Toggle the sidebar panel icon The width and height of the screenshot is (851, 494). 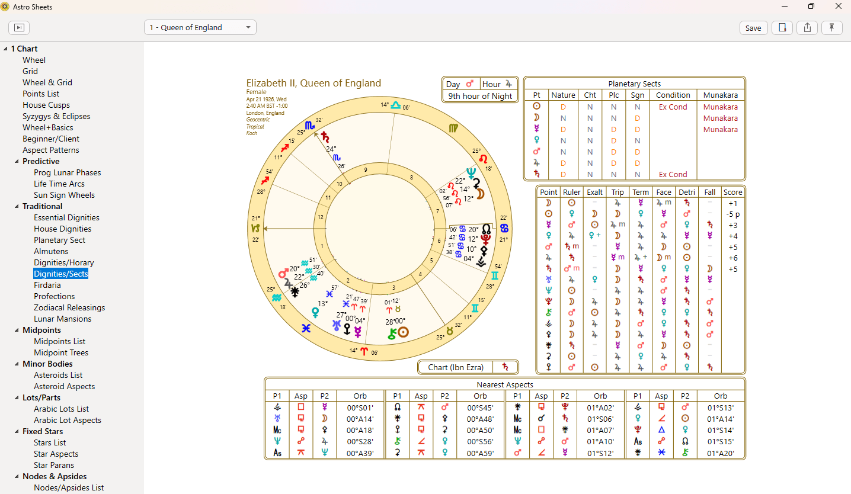click(x=19, y=28)
